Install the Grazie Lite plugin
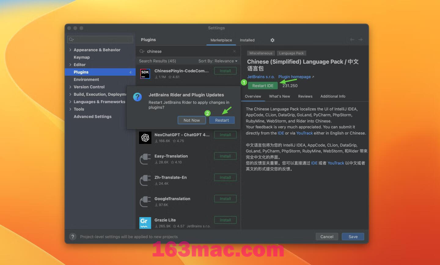The height and width of the screenshot is (265, 440). tap(225, 220)
